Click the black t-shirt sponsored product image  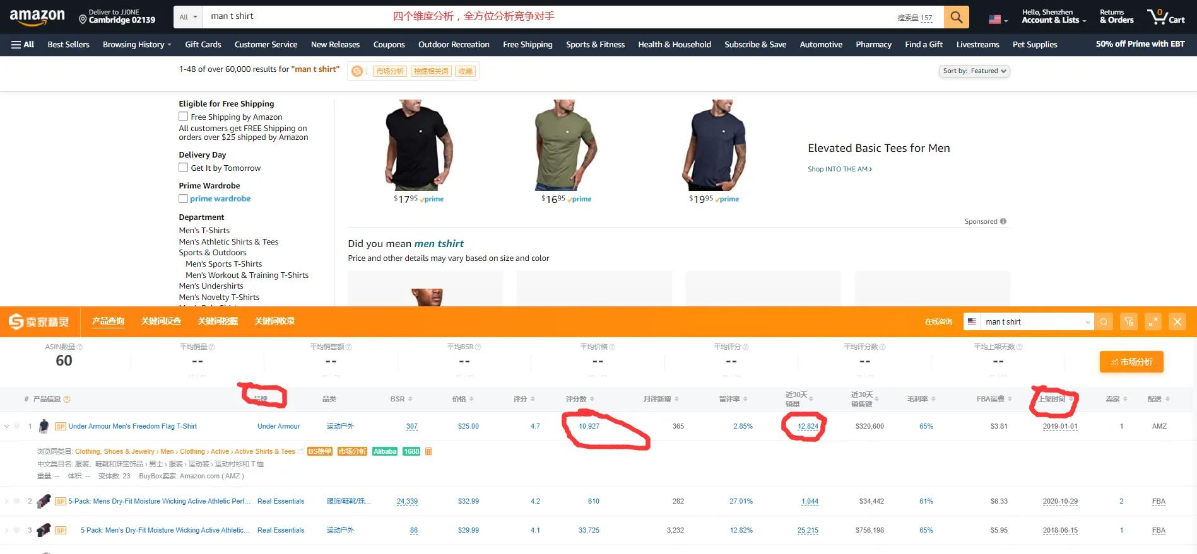click(418, 145)
